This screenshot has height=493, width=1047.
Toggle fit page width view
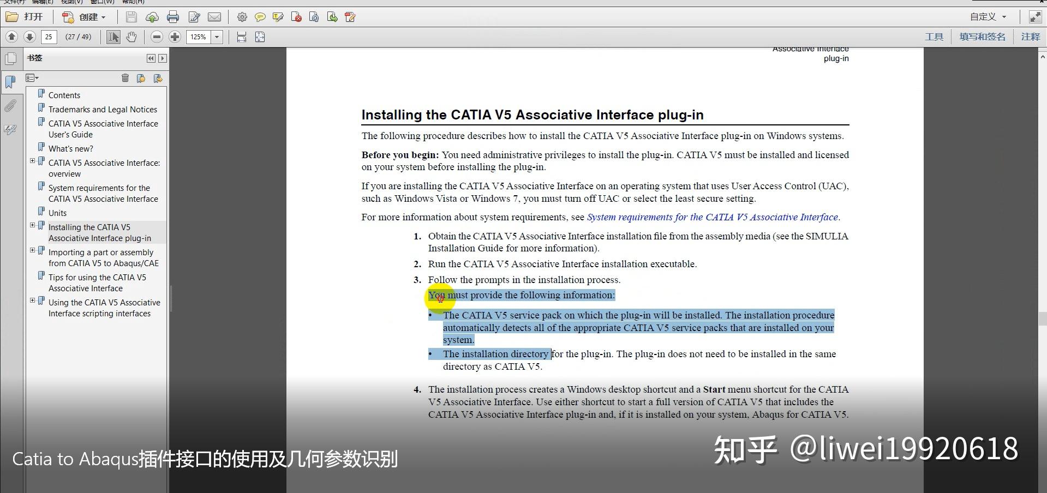point(241,37)
